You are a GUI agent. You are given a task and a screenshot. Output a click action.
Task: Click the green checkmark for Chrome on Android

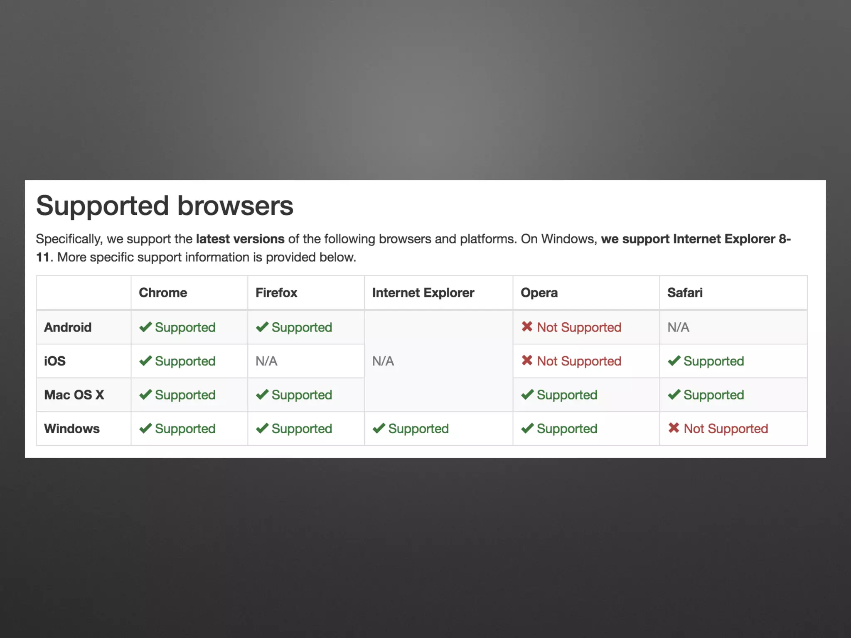145,327
